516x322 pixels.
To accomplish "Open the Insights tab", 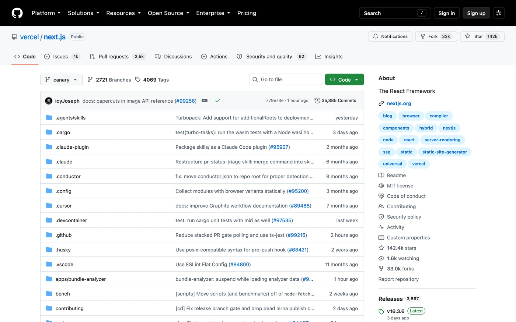I will click(329, 56).
